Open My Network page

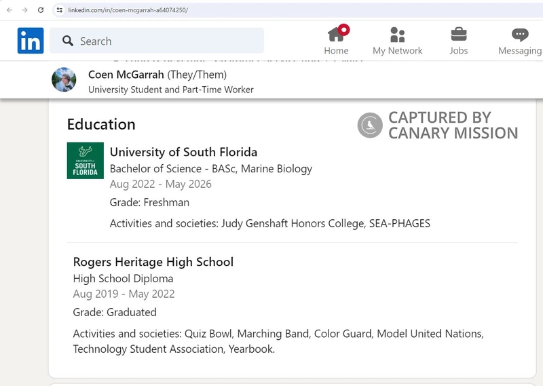398,41
